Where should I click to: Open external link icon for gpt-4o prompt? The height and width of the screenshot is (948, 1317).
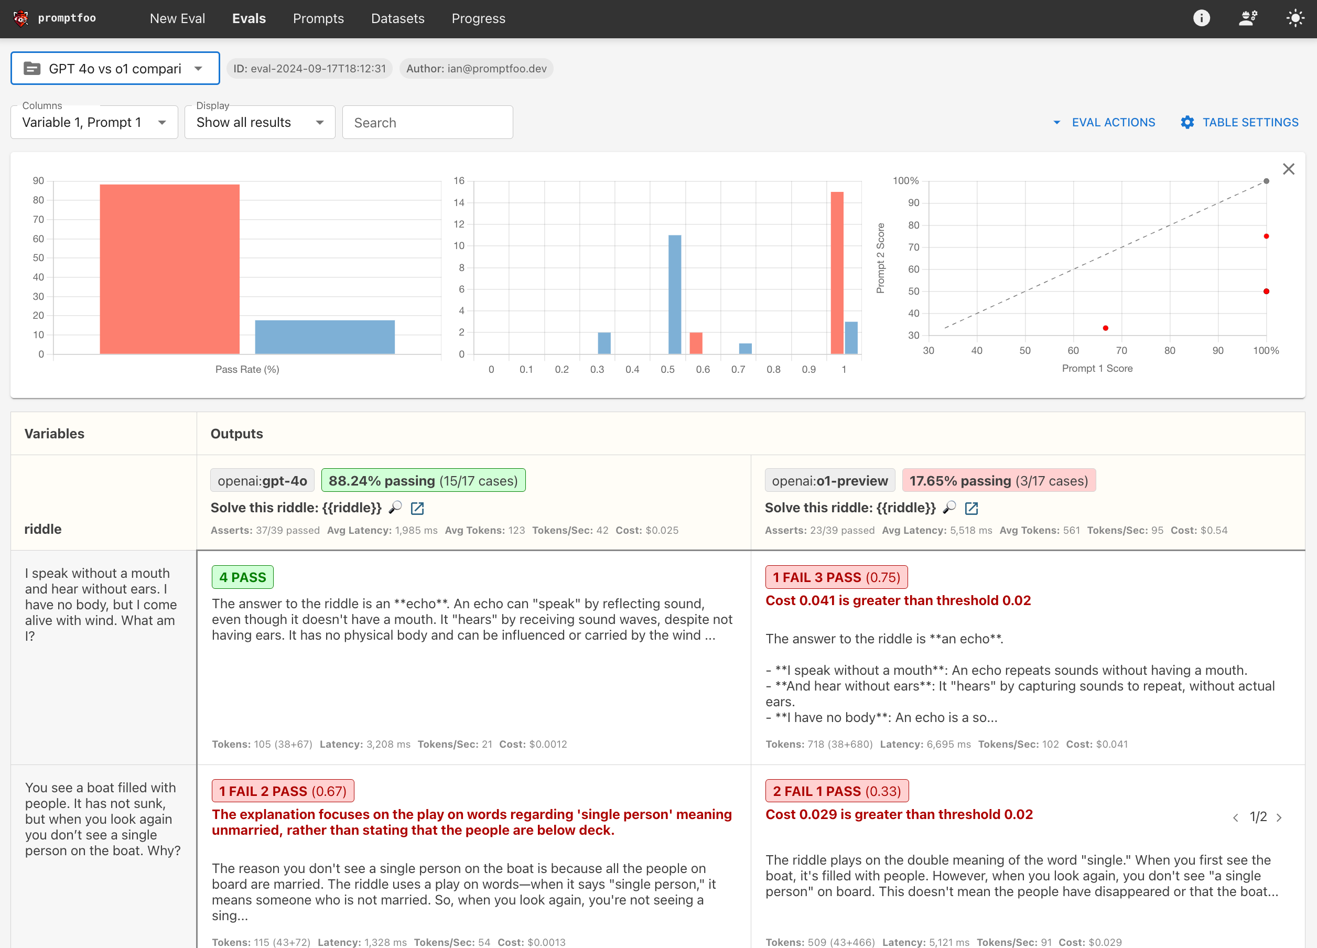(417, 508)
